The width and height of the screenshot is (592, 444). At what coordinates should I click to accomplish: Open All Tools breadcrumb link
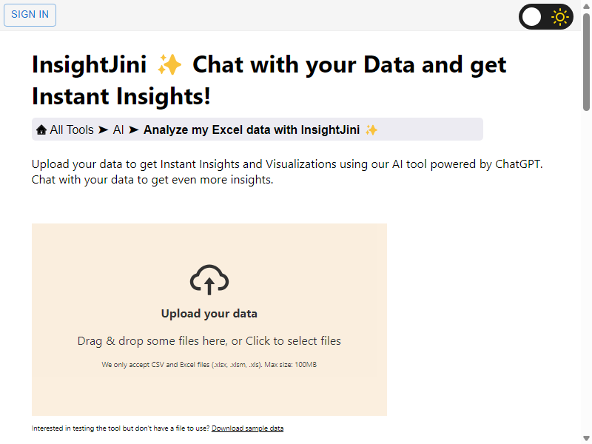pos(72,130)
